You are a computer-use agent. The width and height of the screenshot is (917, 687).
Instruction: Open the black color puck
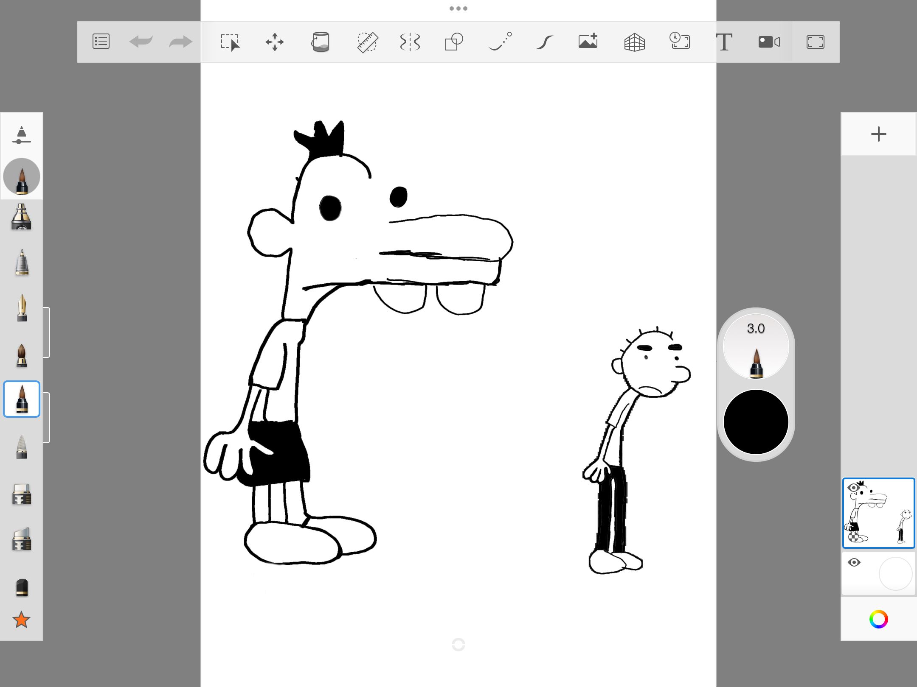[756, 422]
